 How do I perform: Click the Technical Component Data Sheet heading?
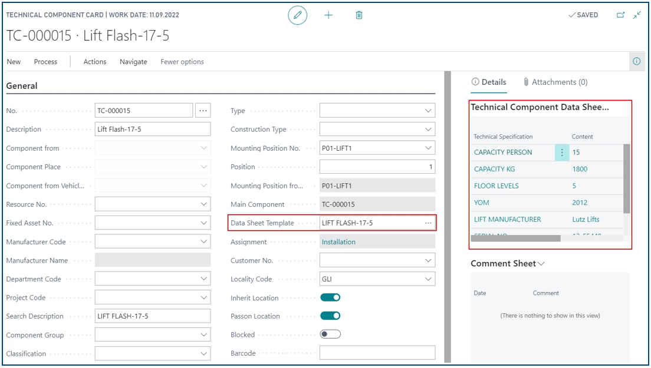pyautogui.click(x=540, y=107)
